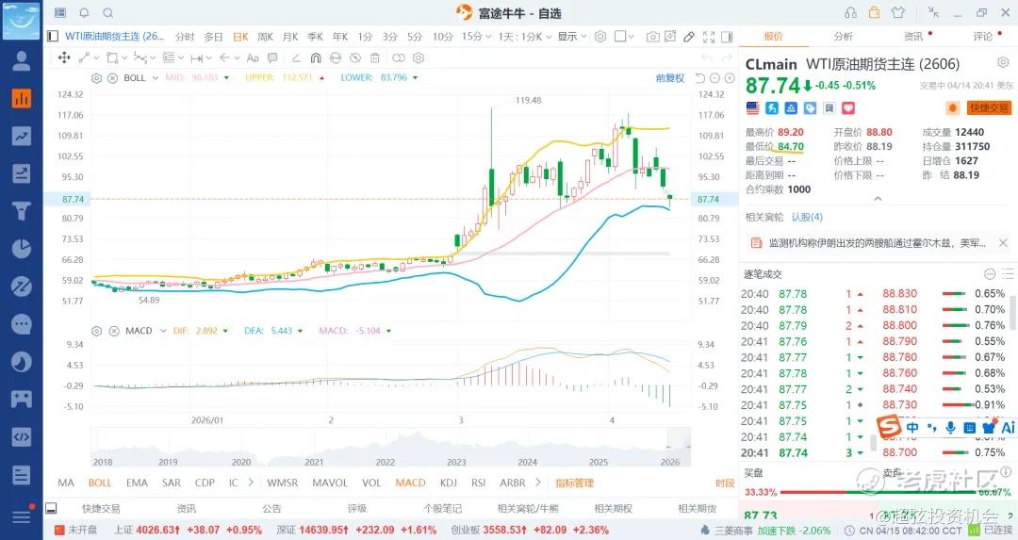Click the chart screenshot camera icon

click(x=652, y=37)
